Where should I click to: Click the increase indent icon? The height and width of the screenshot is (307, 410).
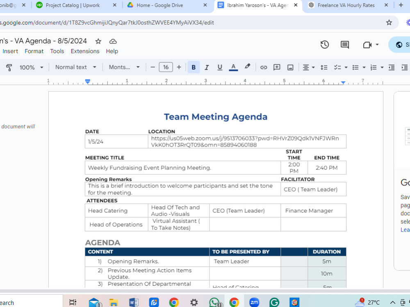click(405, 68)
